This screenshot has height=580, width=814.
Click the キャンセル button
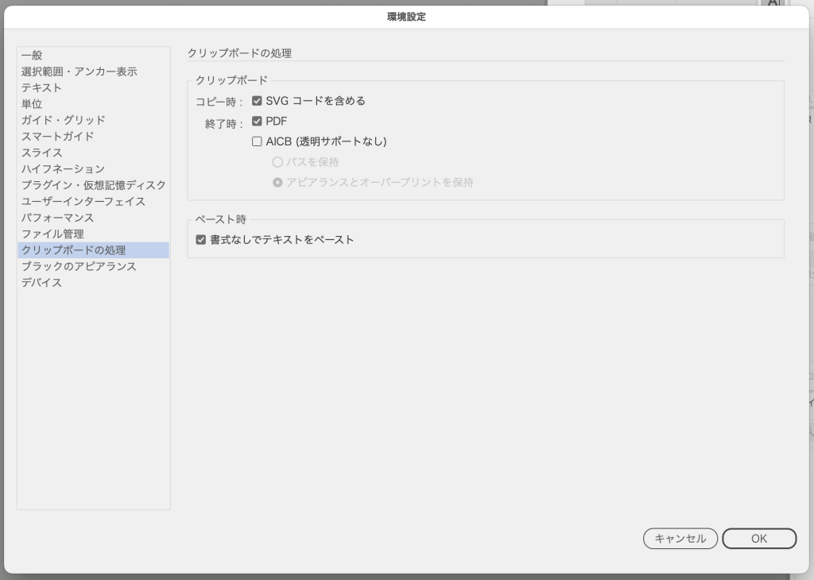680,539
